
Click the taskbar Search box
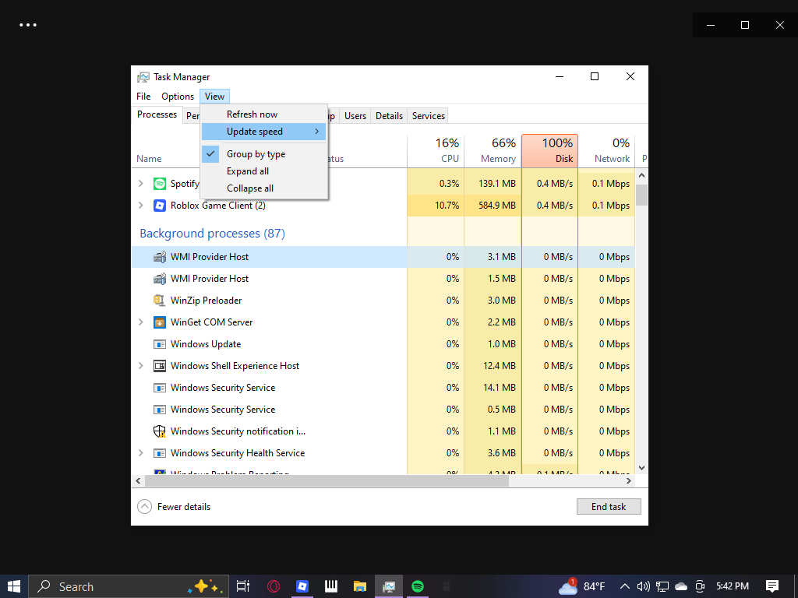point(129,586)
